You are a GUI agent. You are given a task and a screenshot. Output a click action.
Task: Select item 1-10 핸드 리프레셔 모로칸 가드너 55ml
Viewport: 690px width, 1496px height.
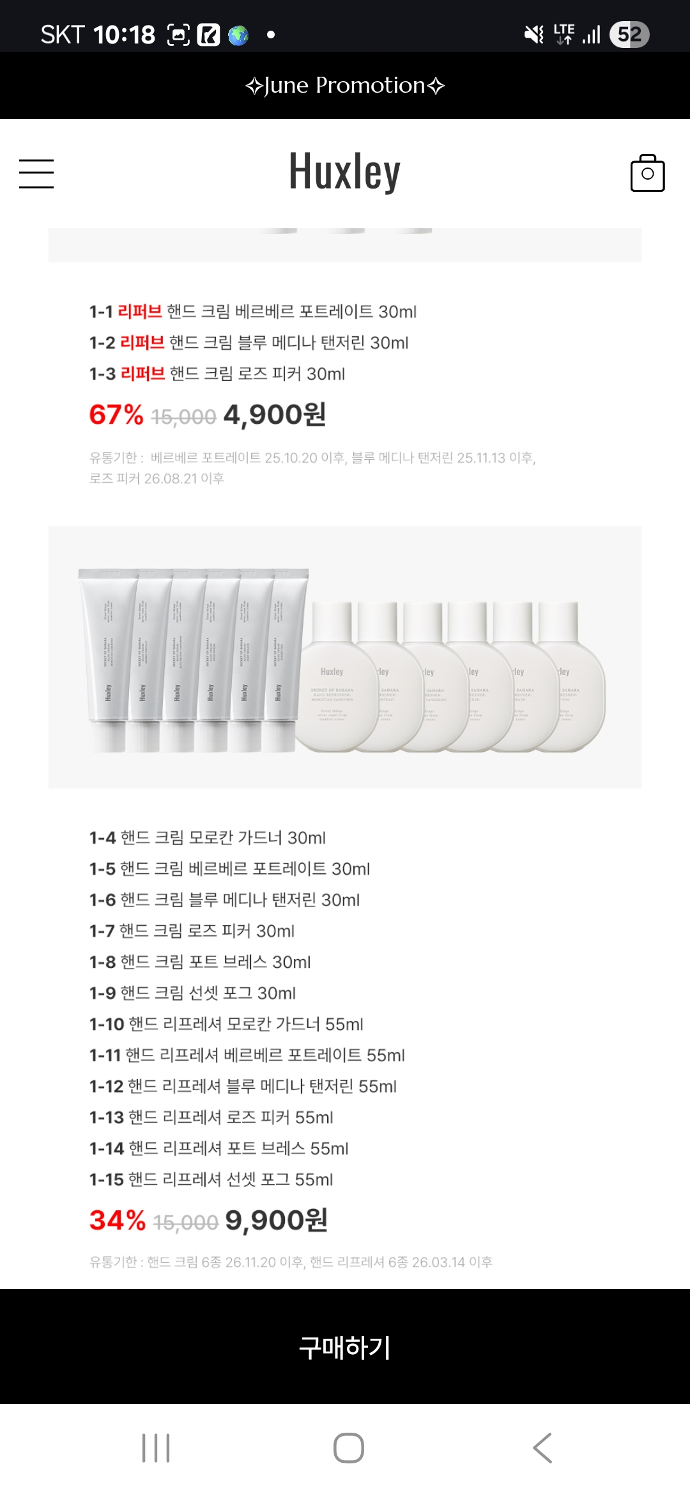coord(226,1024)
